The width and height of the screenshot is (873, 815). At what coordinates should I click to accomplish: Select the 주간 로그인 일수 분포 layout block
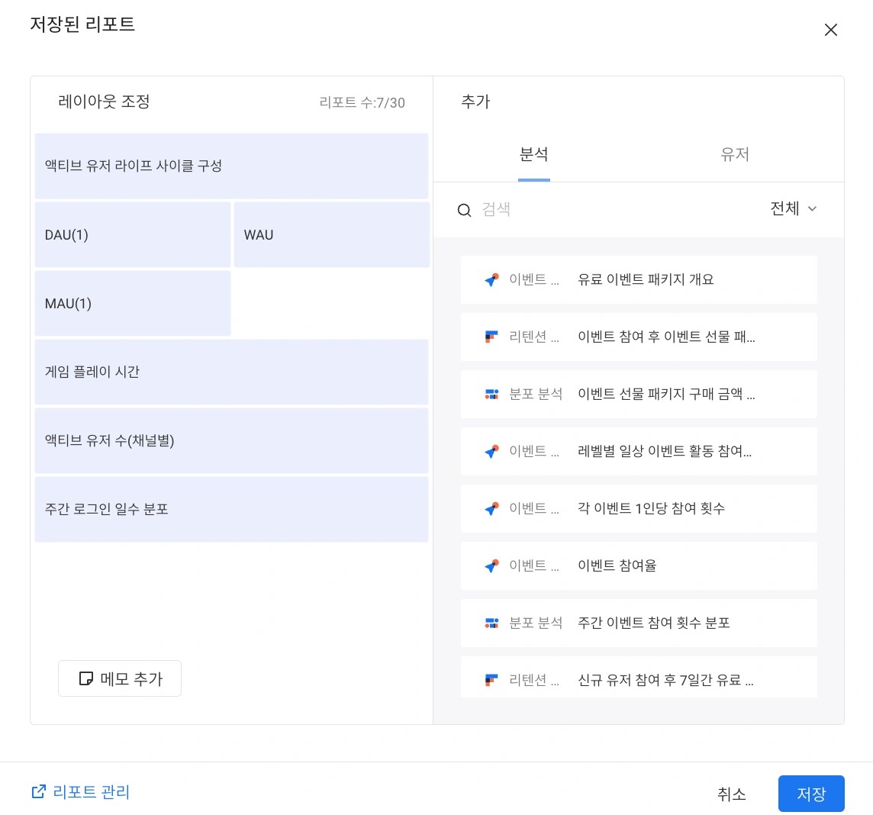pyautogui.click(x=232, y=510)
